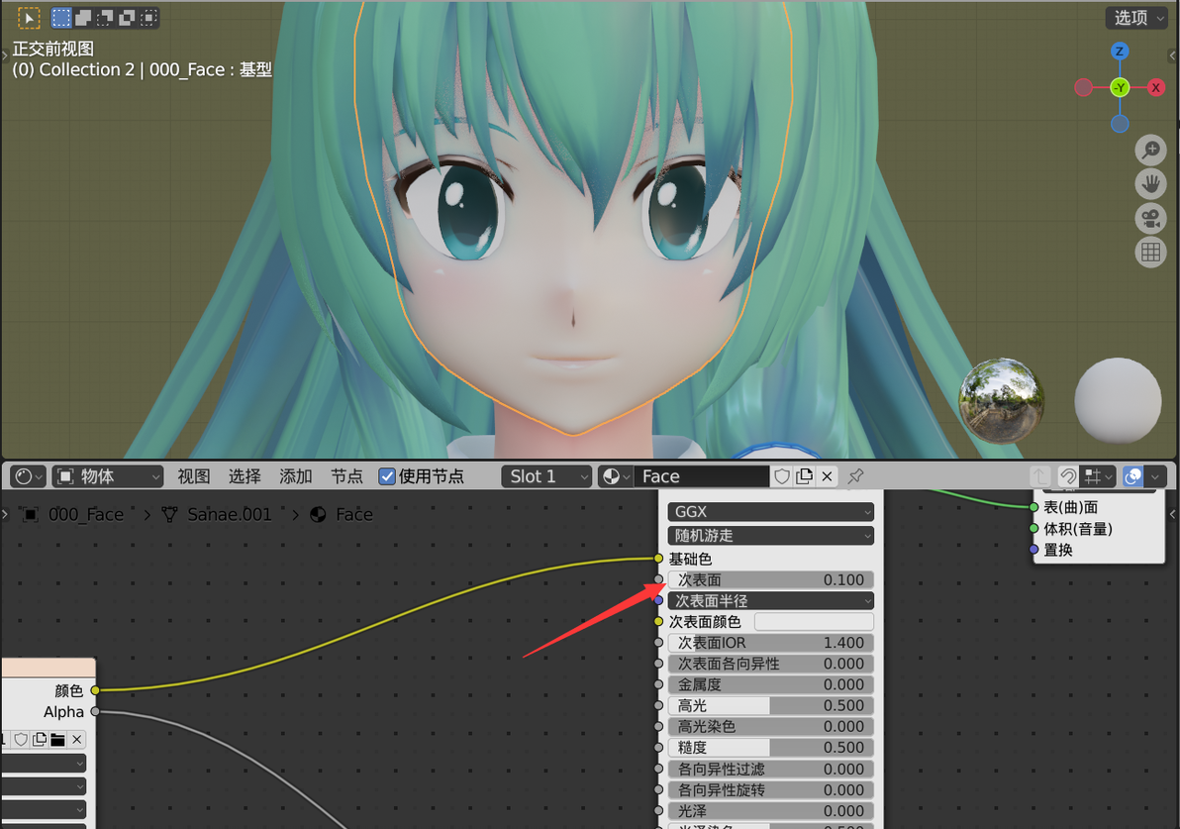The image size is (1180, 829).
Task: Click the 表(曲)面 output socket
Action: [1034, 507]
